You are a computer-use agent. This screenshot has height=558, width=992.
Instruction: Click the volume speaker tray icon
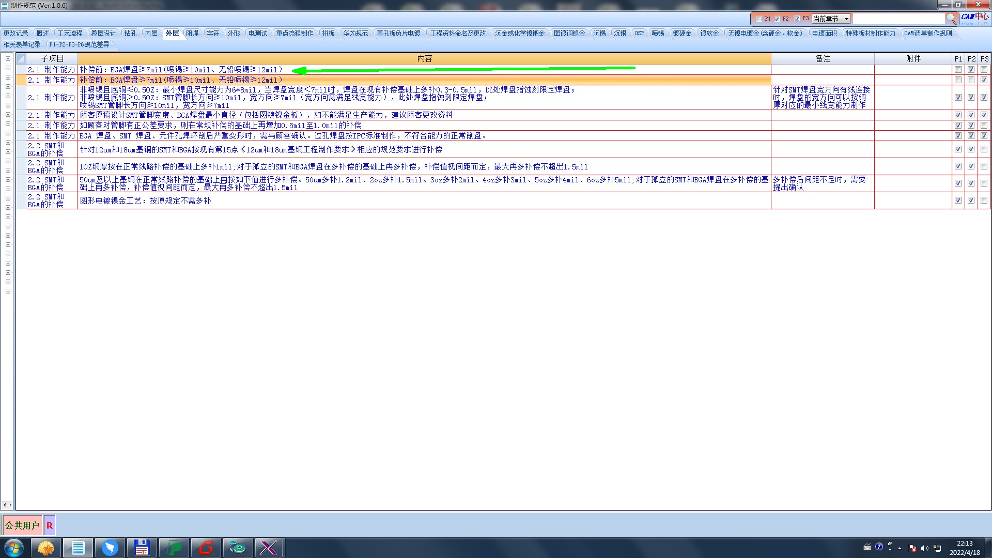coord(924,548)
